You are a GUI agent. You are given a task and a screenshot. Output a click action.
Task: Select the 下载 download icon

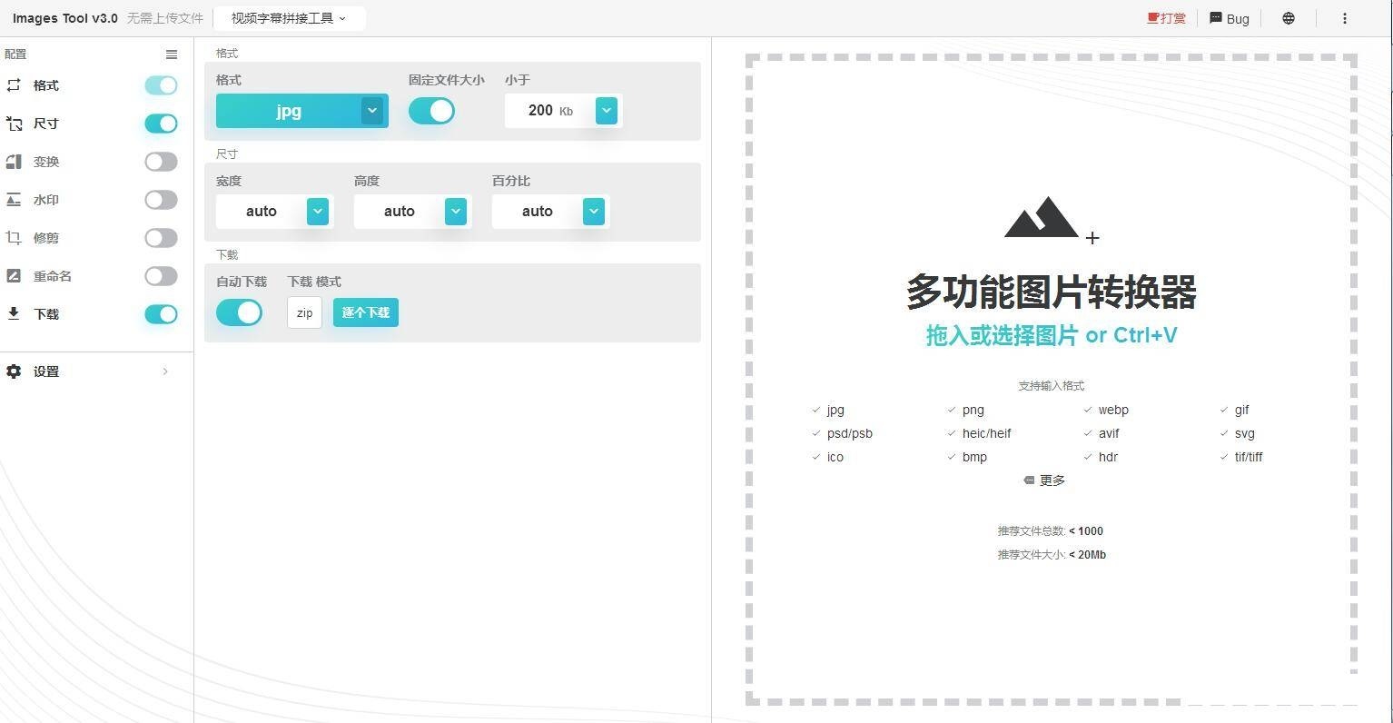coord(14,314)
